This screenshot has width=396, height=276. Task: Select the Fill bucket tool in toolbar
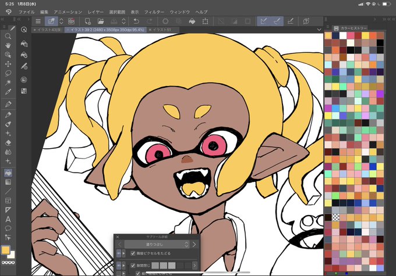click(8, 173)
